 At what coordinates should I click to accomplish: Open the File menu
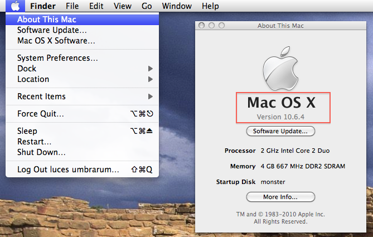tap(72, 6)
